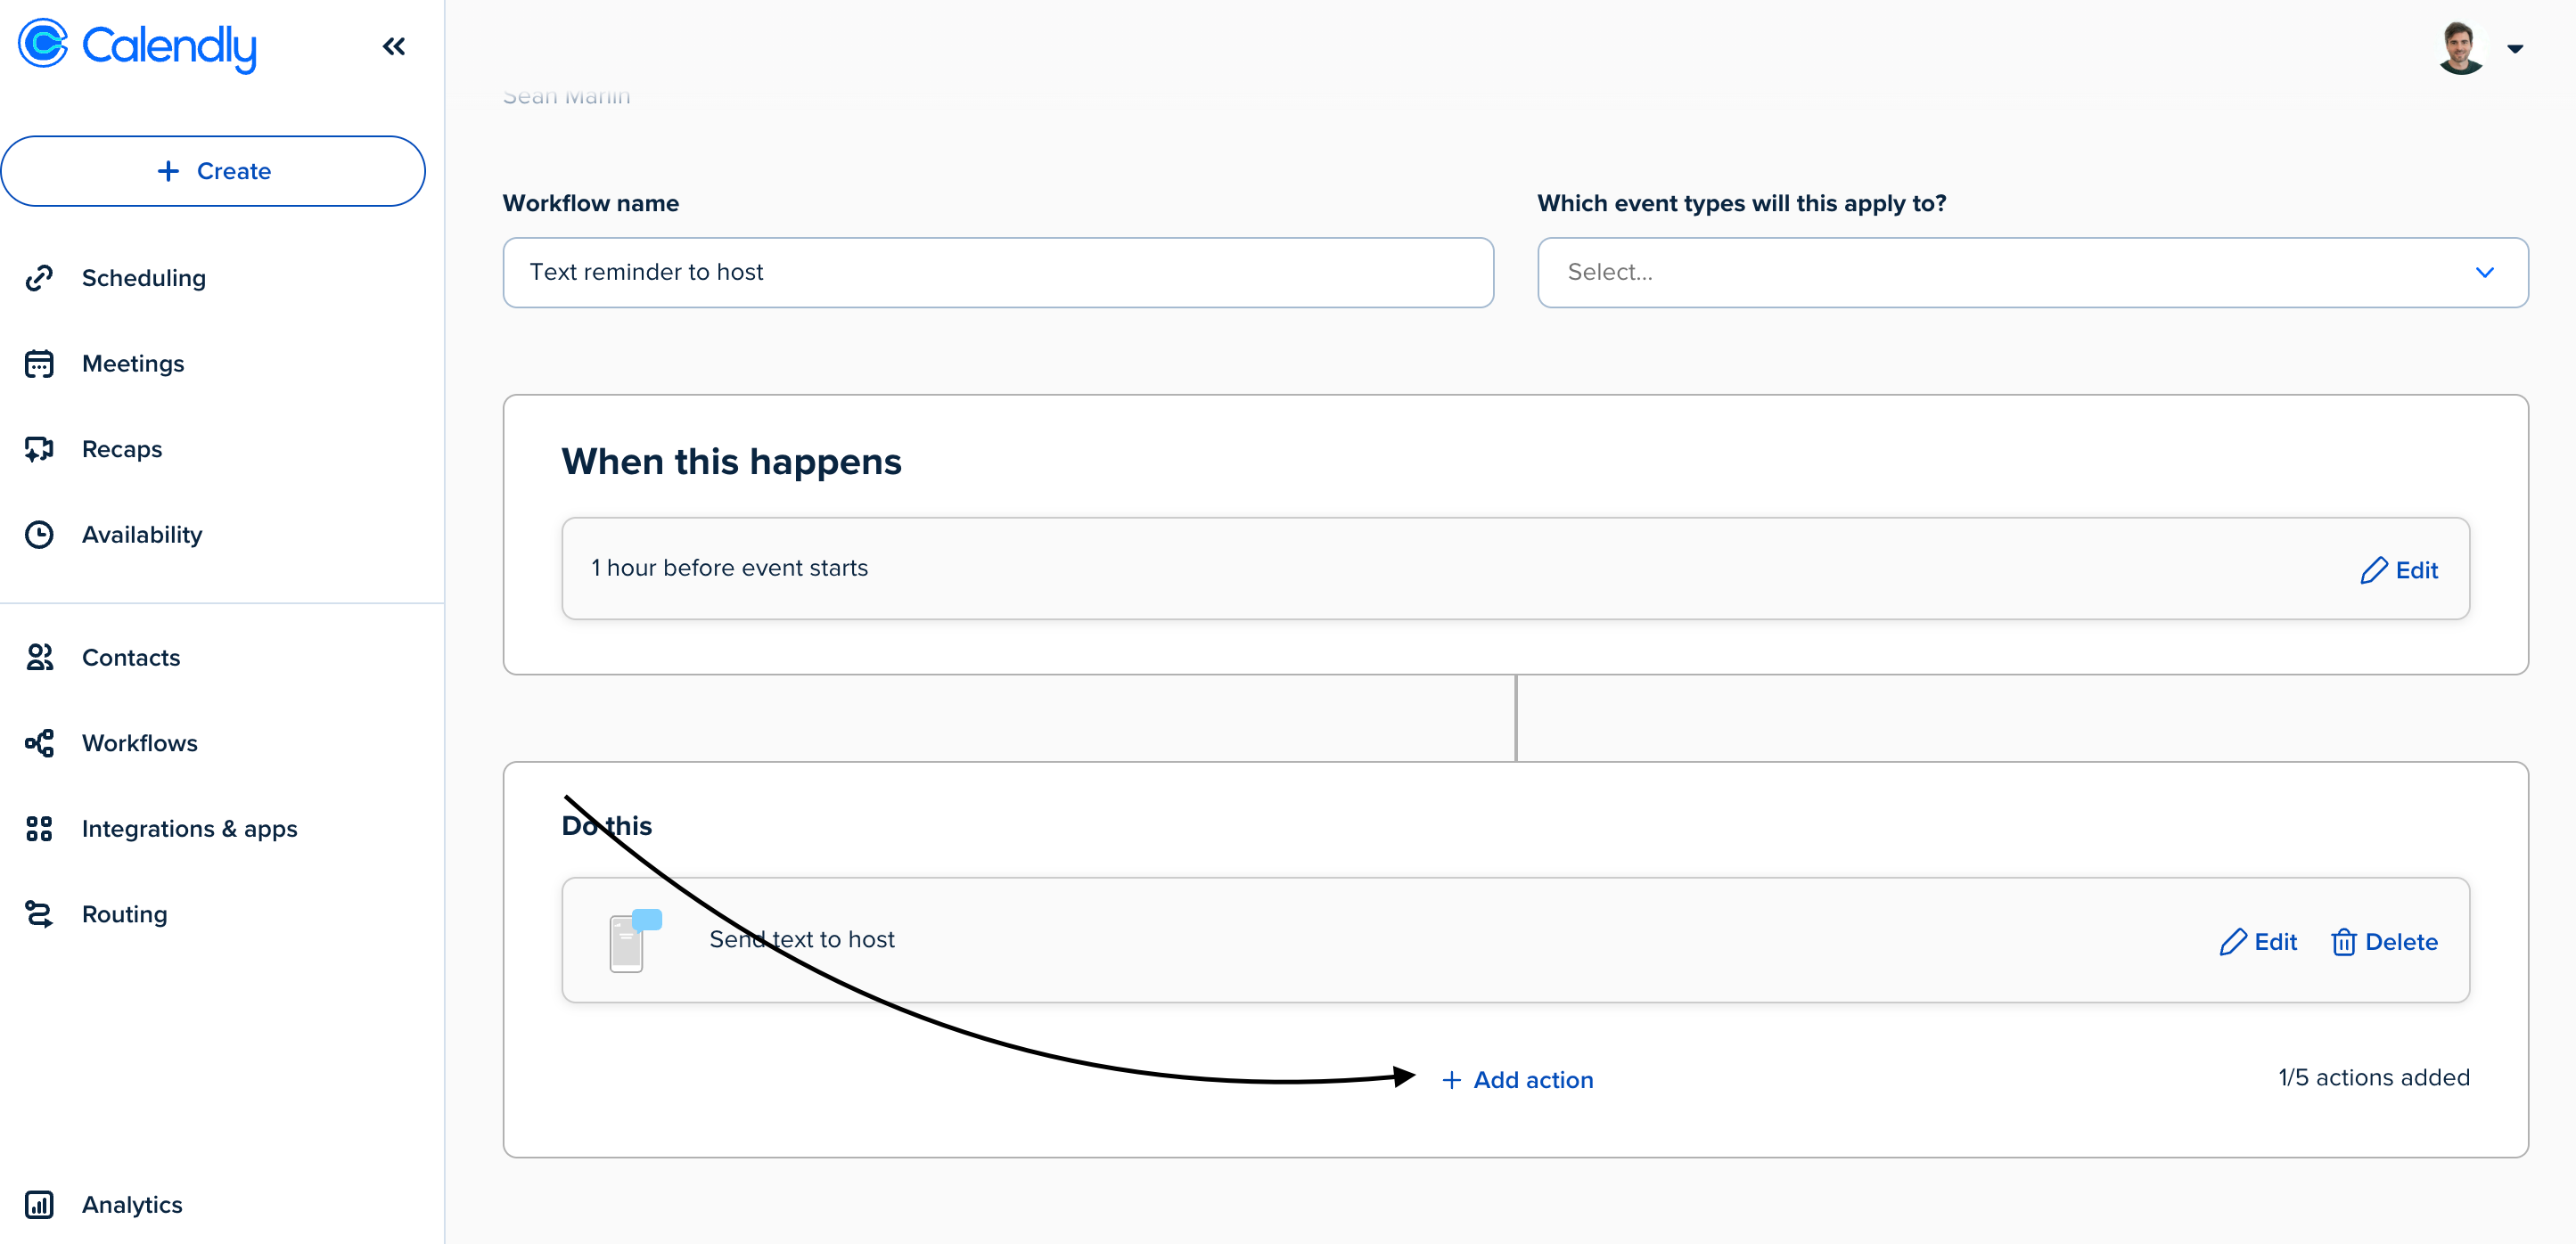
Task: Delete the Send text to host action
Action: pyautogui.click(x=2384, y=942)
